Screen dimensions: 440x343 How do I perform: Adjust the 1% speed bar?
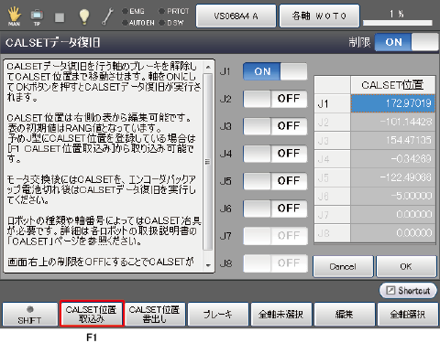(x=398, y=23)
